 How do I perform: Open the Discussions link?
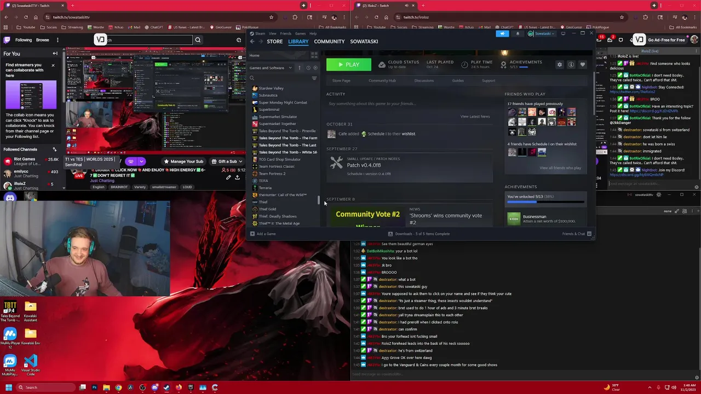pyautogui.click(x=424, y=80)
